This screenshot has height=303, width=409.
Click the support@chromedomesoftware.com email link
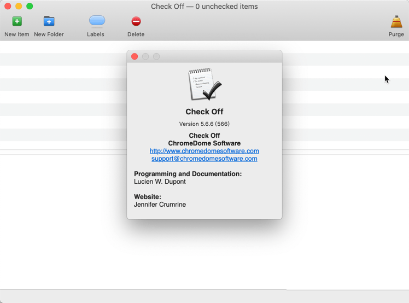pyautogui.click(x=204, y=159)
